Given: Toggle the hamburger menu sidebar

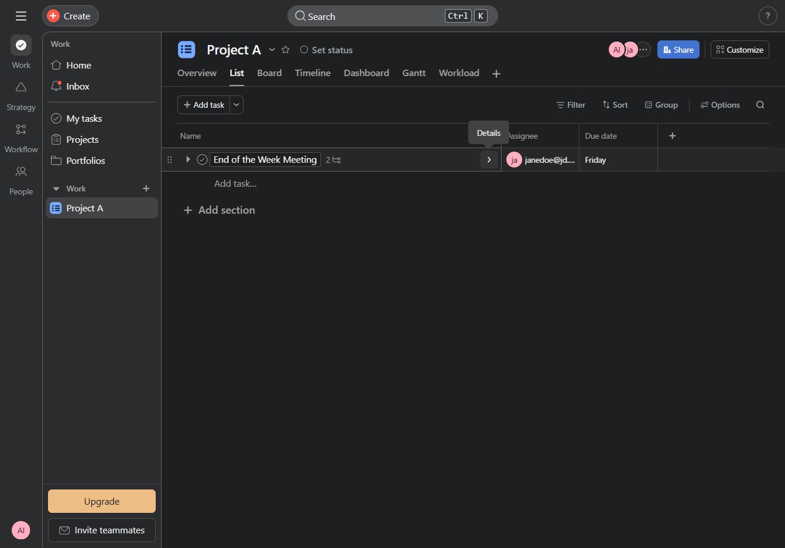Looking at the screenshot, I should (21, 16).
